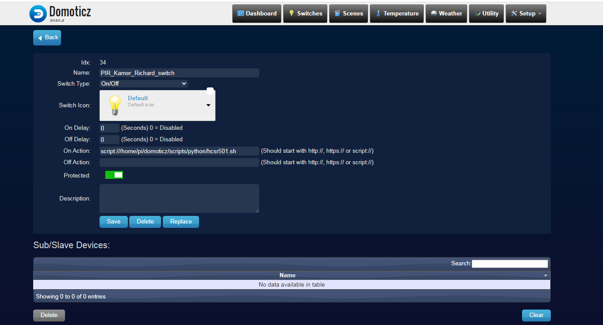603x325 pixels.
Task: Click the Utility icon in navbar
Action: pyautogui.click(x=477, y=14)
